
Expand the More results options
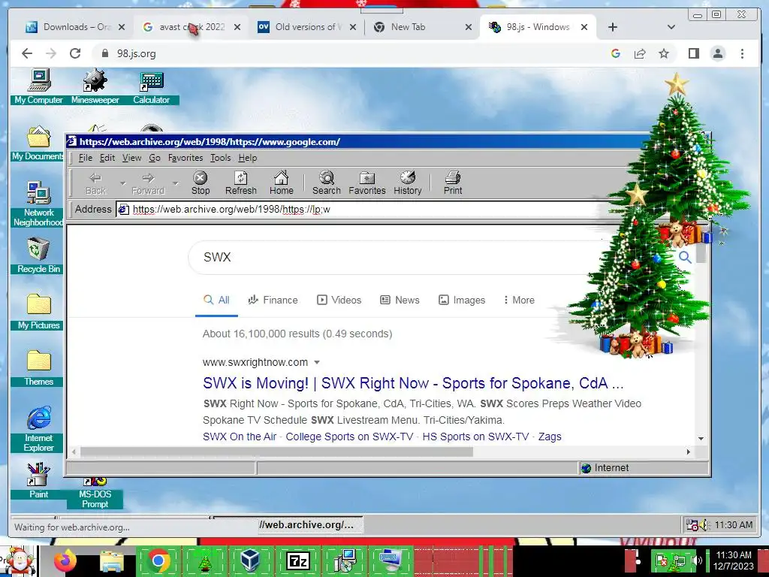point(520,301)
